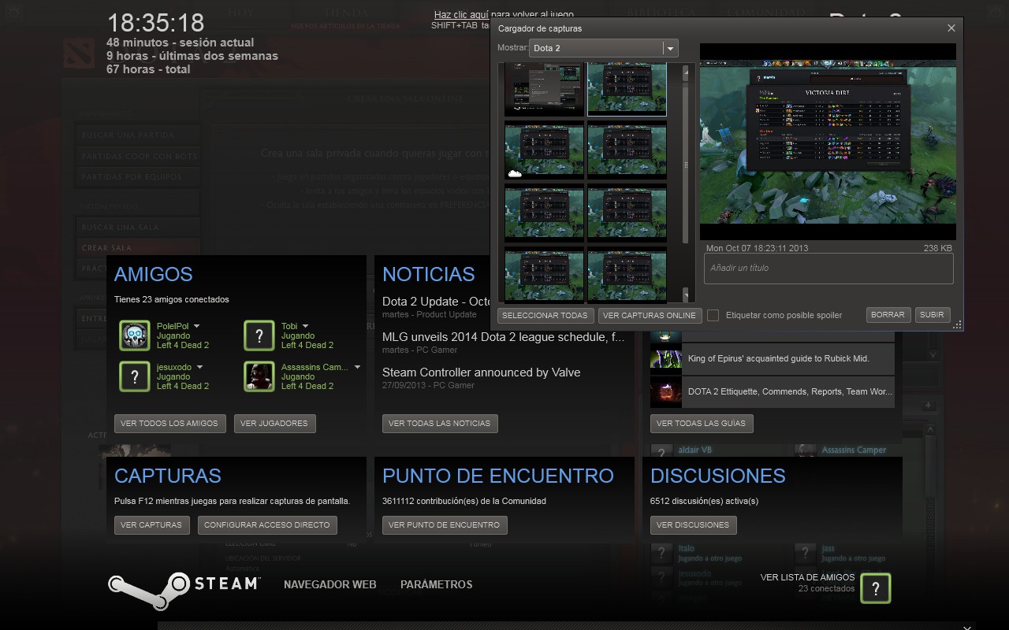Click VER TODAS LAS GUÍAS button

pyautogui.click(x=701, y=424)
